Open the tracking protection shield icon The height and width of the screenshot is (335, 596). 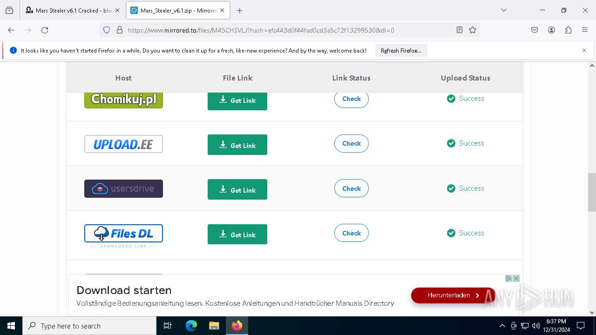pos(107,30)
